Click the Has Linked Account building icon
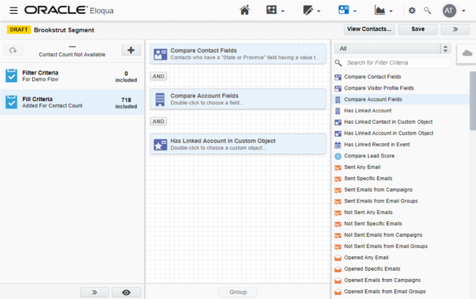The height and width of the screenshot is (299, 476). point(337,111)
